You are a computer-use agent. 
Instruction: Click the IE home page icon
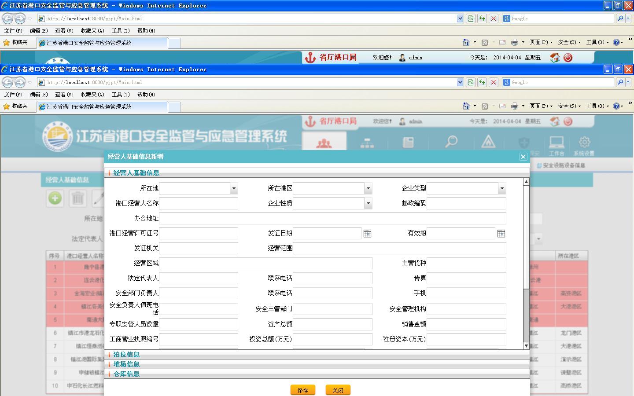click(x=466, y=106)
